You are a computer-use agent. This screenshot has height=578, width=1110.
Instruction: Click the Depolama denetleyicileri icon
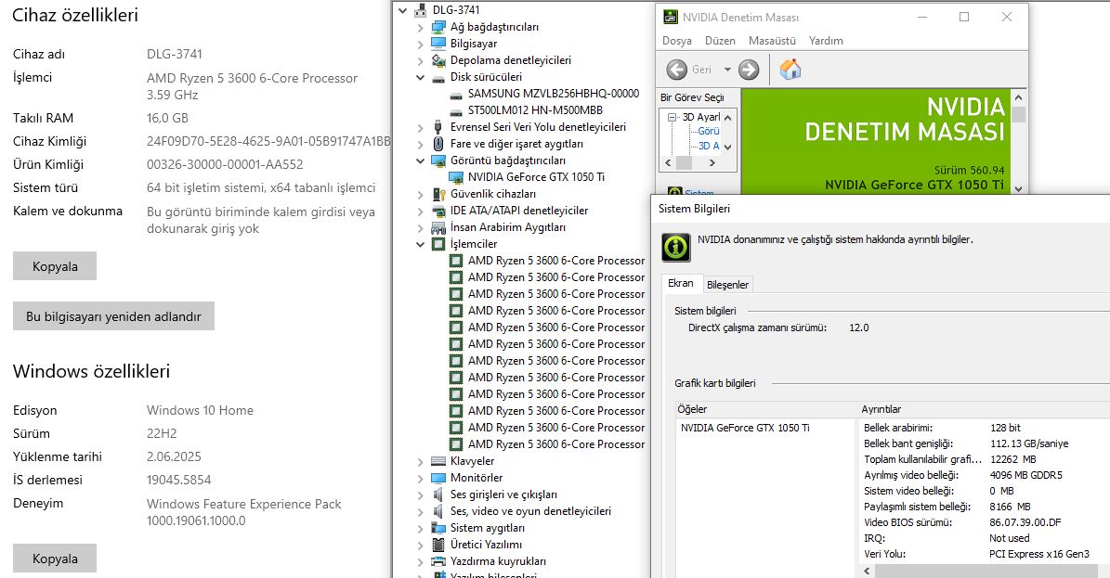tap(439, 60)
